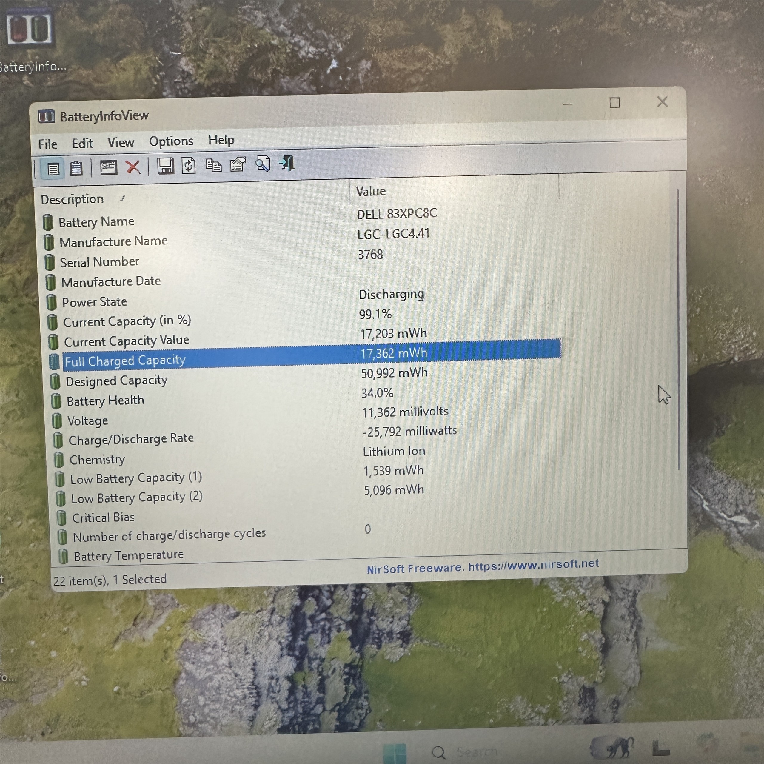The image size is (764, 764).
Task: Open the Properties toolbar icon
Action: (238, 164)
